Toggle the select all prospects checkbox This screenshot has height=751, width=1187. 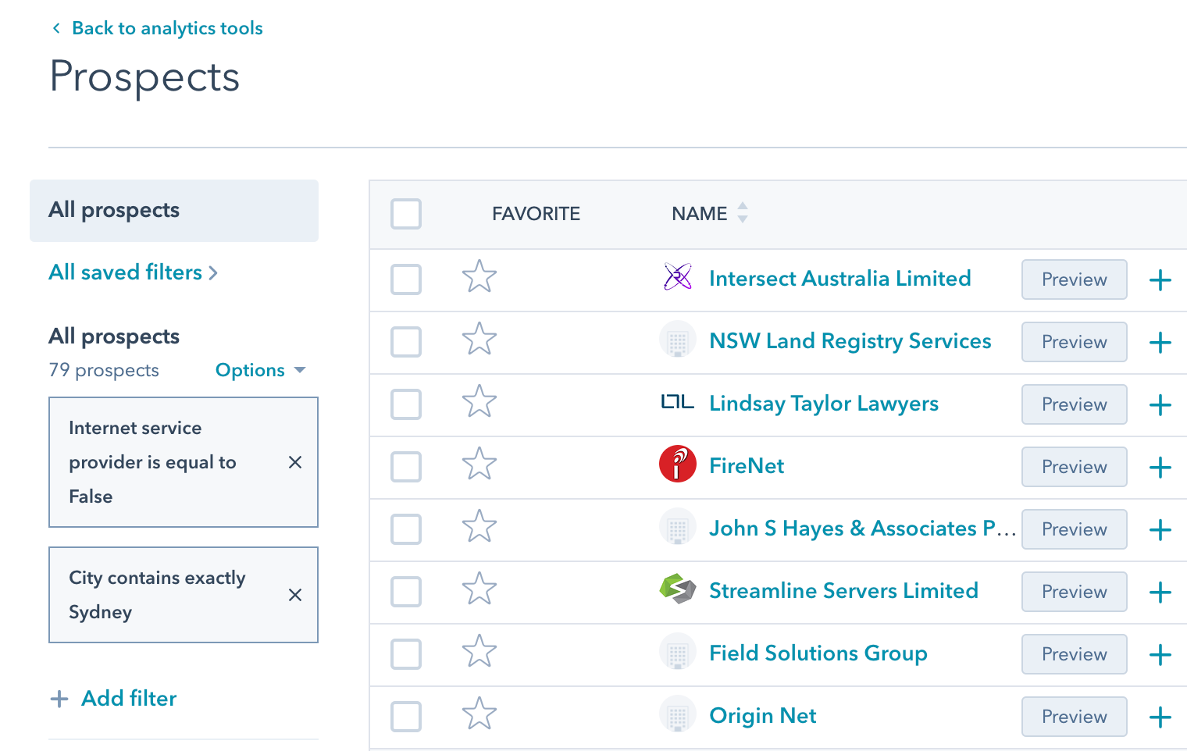point(406,214)
